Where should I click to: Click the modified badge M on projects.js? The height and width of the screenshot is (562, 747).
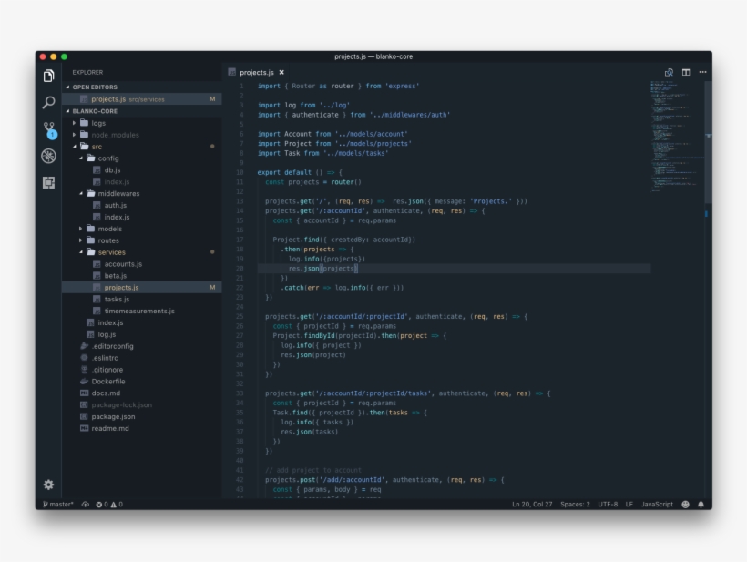point(212,98)
